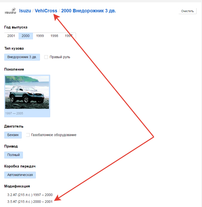Select year 2000
Viewport: 202px width, 207px height.
tap(26, 36)
